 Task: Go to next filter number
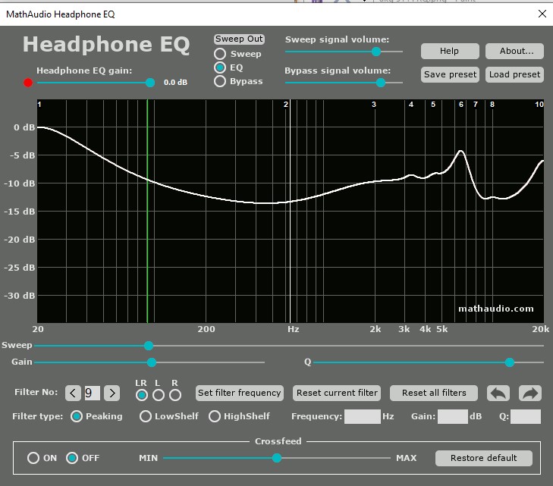point(112,393)
